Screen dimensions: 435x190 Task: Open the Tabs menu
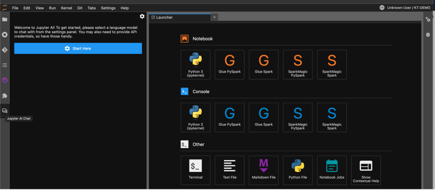[92, 8]
